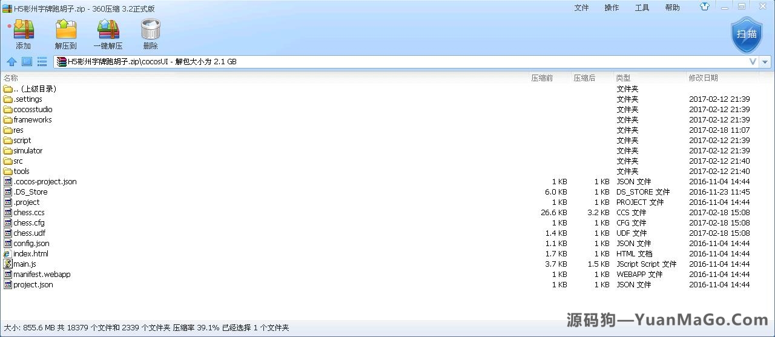This screenshot has width=775, height=337.
Task: Select the index.html file icon
Action: point(8,253)
